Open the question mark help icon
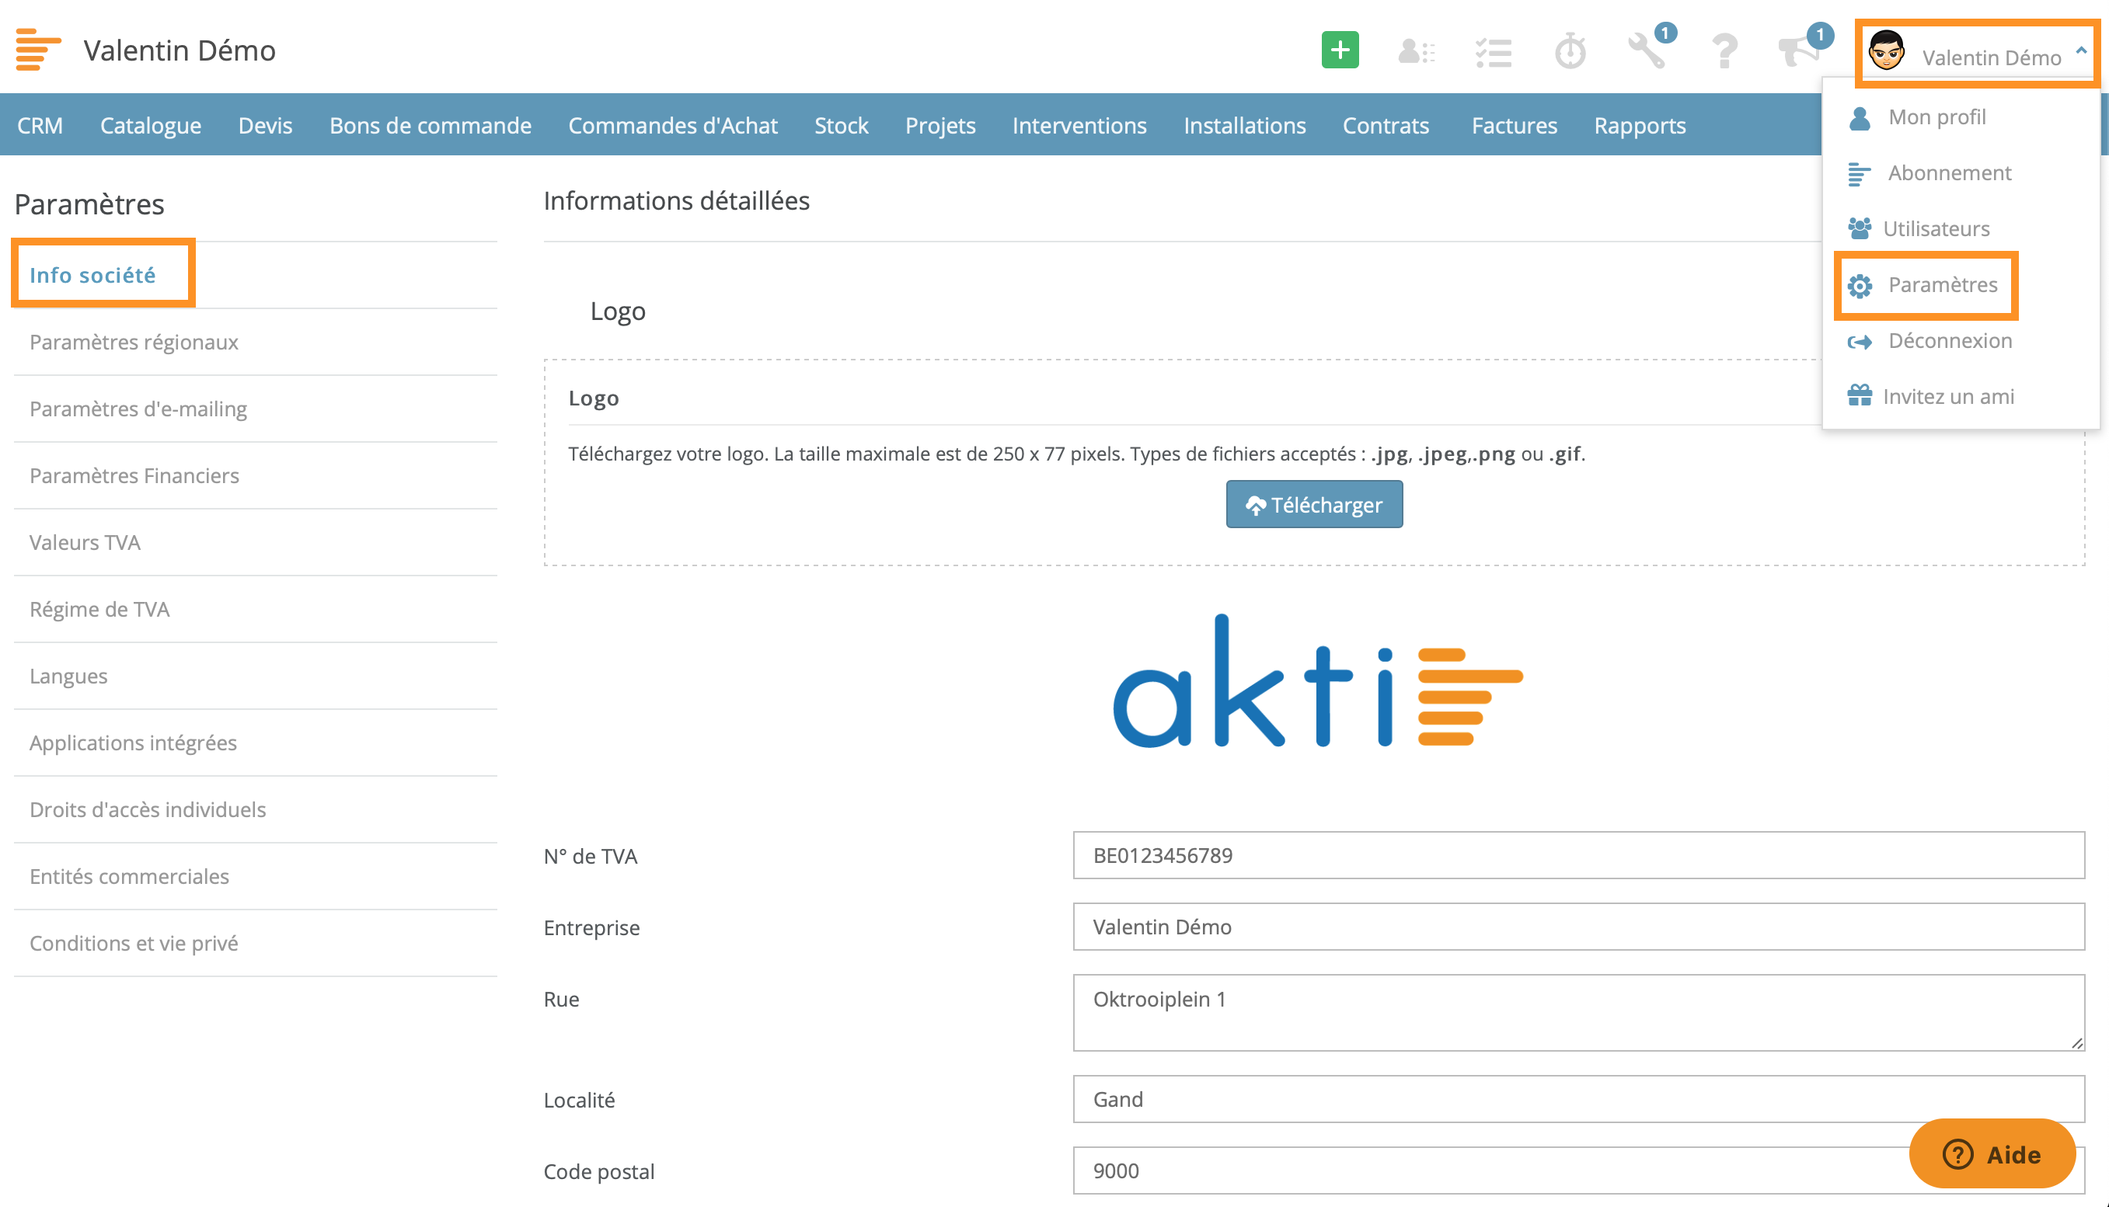Screen dimensions: 2109x1207 pos(1724,51)
